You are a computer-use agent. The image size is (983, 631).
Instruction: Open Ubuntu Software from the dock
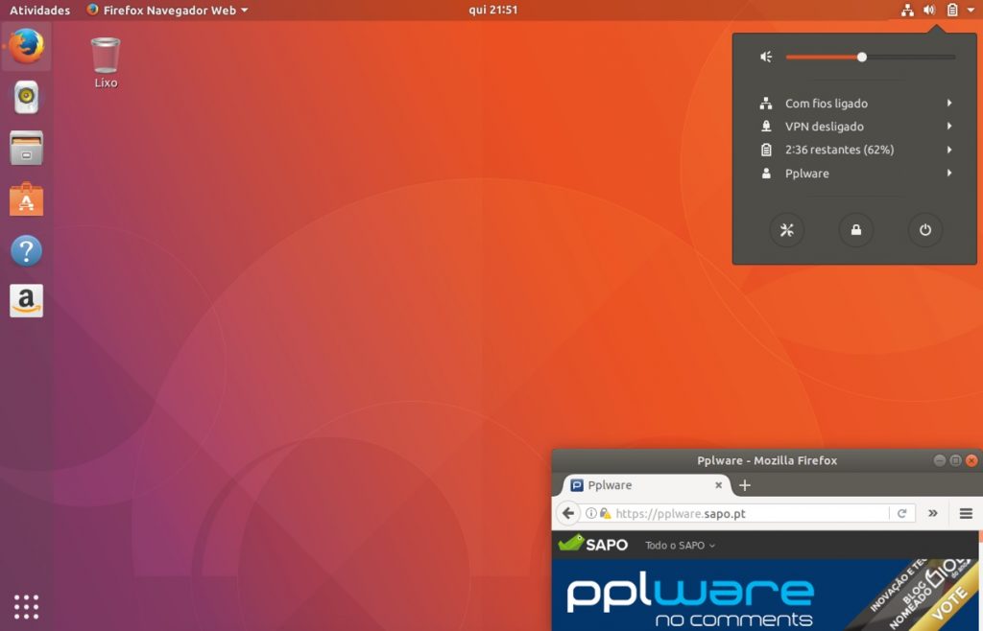[x=25, y=199]
